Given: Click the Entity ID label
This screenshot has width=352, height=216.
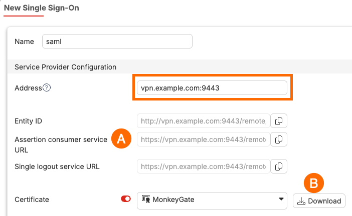Looking at the screenshot, I should click(28, 121).
